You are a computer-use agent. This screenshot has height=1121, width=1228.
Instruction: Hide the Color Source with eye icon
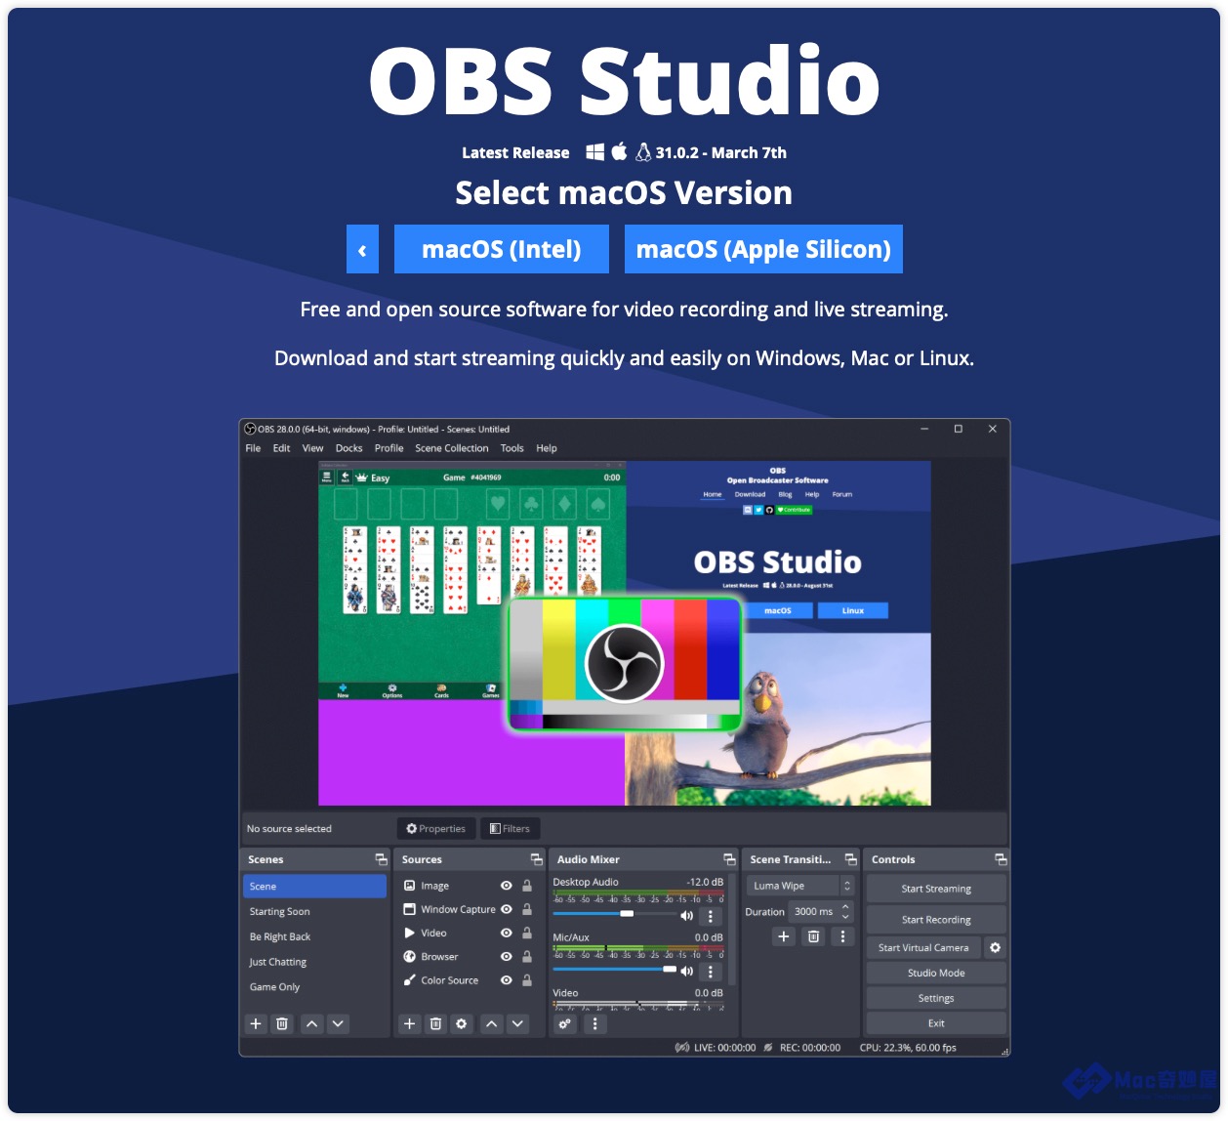[507, 980]
